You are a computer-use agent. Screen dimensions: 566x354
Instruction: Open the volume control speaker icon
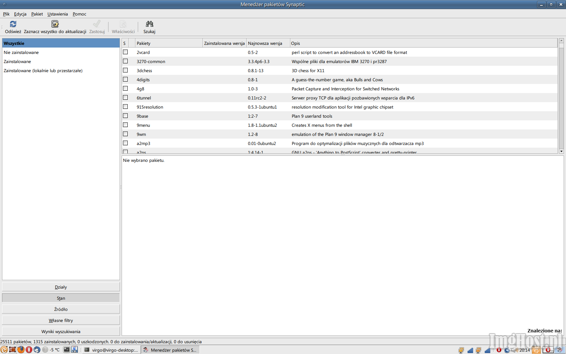(x=514, y=350)
